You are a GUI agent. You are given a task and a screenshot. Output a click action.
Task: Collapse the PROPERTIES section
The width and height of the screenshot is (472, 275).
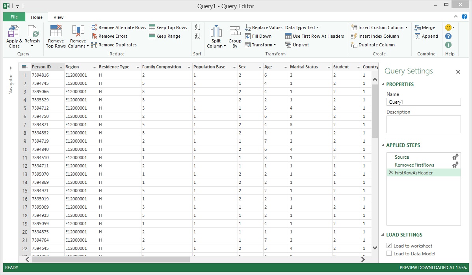tap(383, 84)
